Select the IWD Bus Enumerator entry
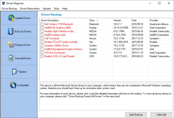Viewport: 174px width, 118px height. pyautogui.click(x=55, y=52)
